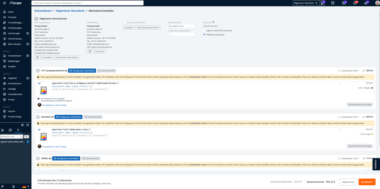Open the language dropdown with German flag
The height and width of the screenshot is (189, 380).
pyautogui.click(x=26, y=186)
